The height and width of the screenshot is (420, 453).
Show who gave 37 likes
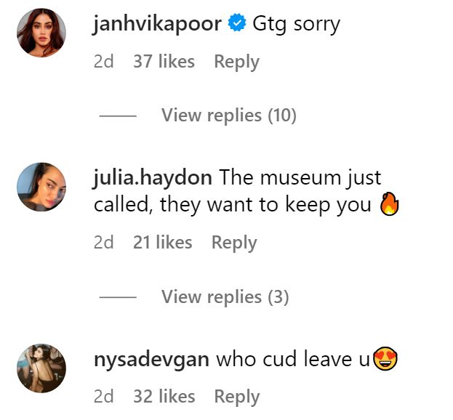point(164,62)
